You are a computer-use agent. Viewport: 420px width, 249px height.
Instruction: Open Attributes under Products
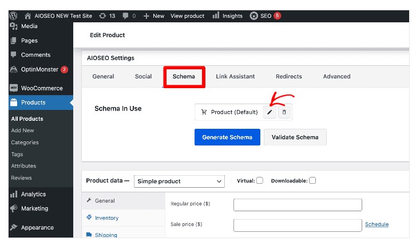click(x=23, y=166)
